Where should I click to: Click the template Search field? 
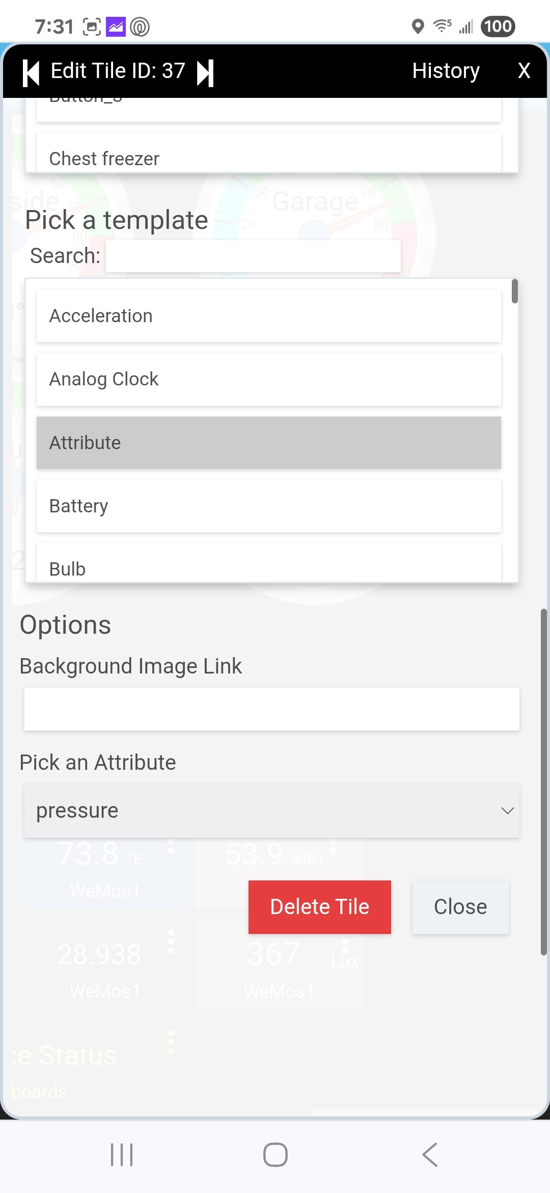(253, 256)
